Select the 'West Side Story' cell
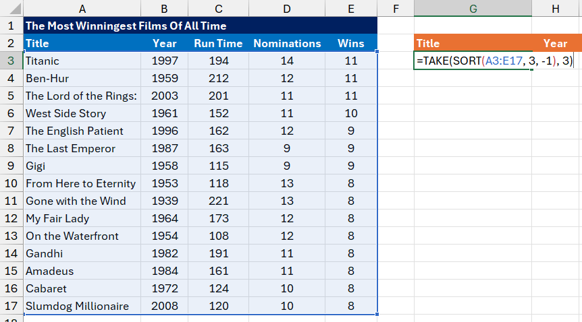 82,113
